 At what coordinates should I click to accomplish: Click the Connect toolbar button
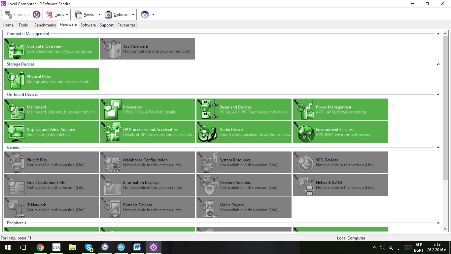pos(17,15)
